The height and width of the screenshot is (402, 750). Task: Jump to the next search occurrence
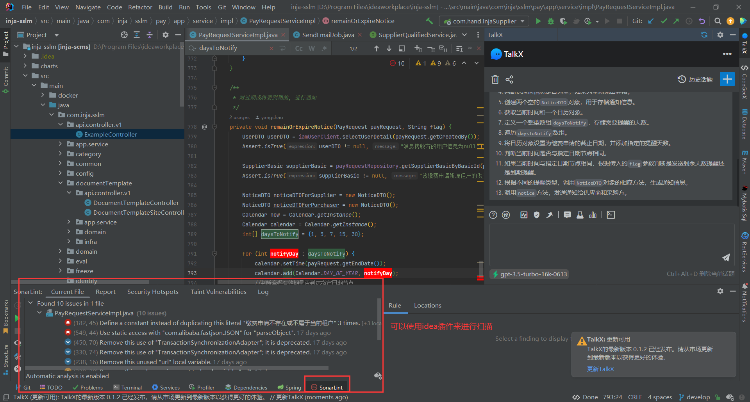389,48
